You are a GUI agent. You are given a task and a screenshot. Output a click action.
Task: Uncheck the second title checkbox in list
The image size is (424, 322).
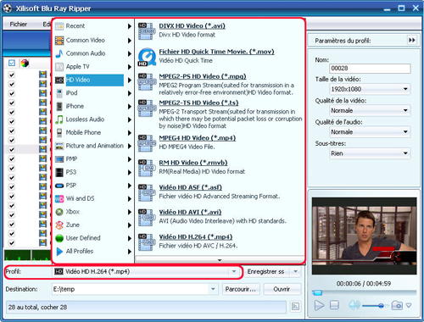click(x=12, y=84)
